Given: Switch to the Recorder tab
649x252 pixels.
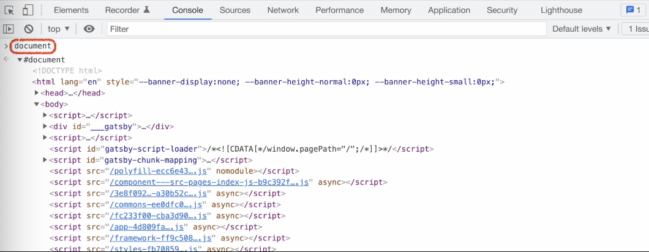Looking at the screenshot, I should (x=127, y=10).
